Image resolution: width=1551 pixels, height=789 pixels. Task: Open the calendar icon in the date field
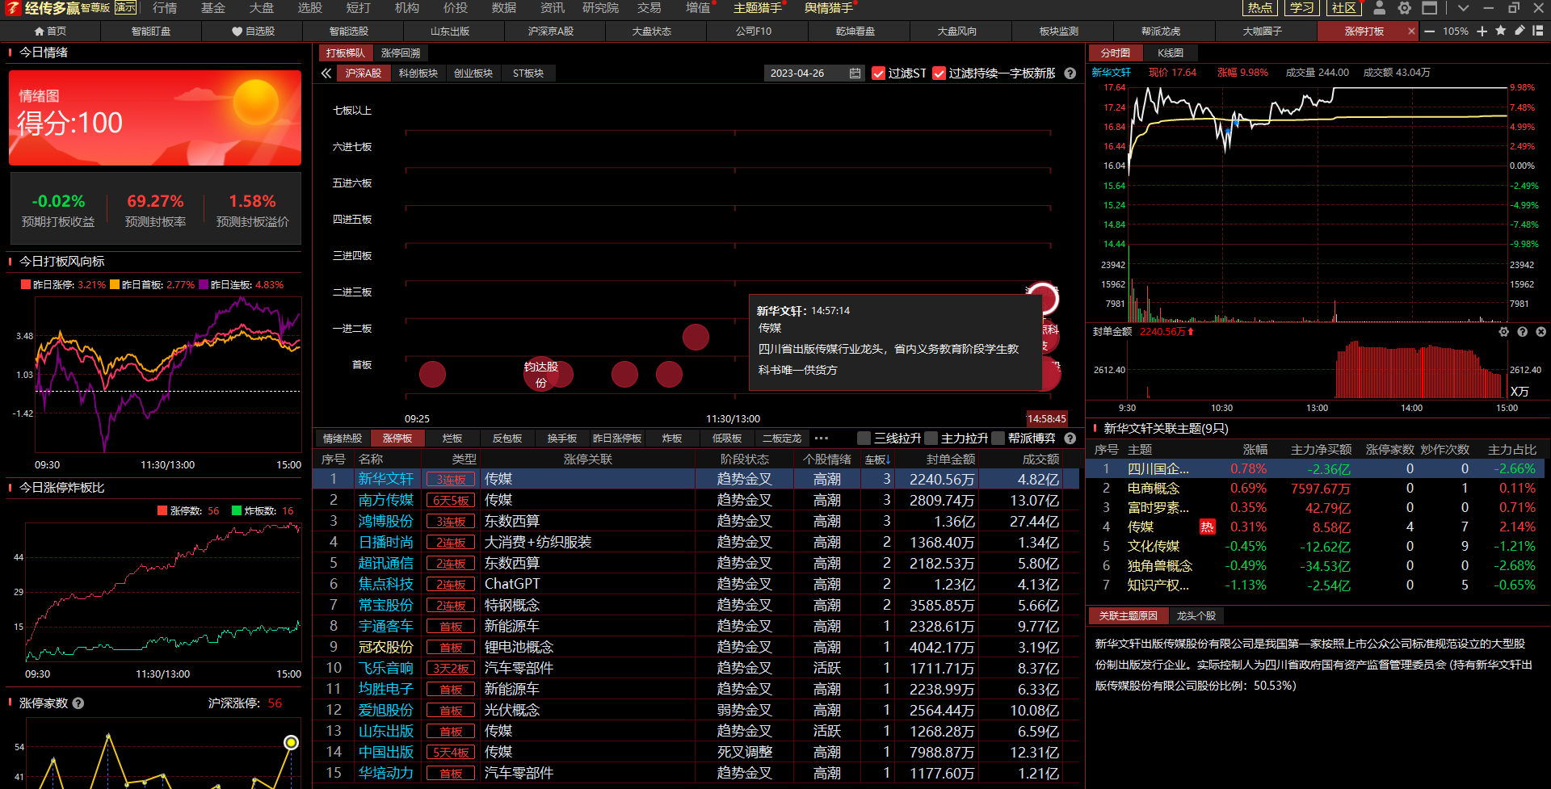(x=855, y=73)
